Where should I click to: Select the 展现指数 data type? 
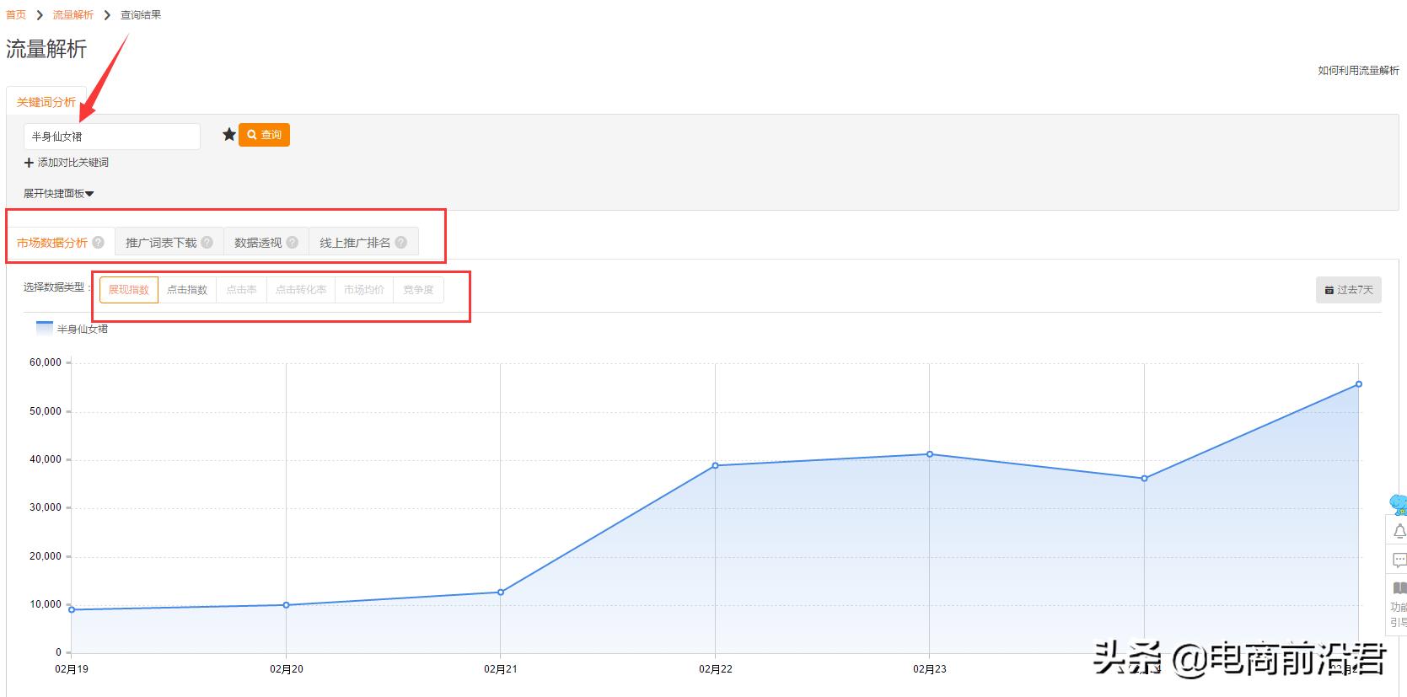point(129,290)
